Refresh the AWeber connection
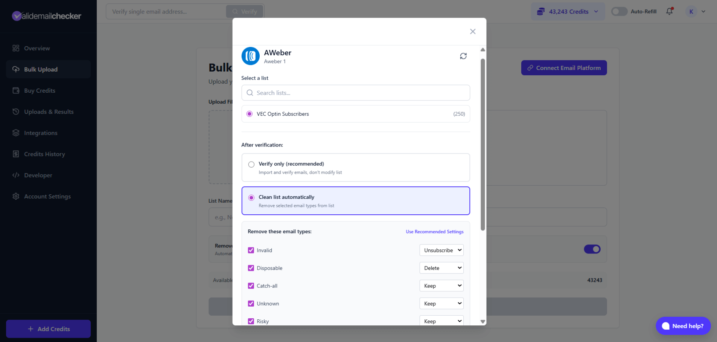The width and height of the screenshot is (717, 342). pyautogui.click(x=463, y=56)
